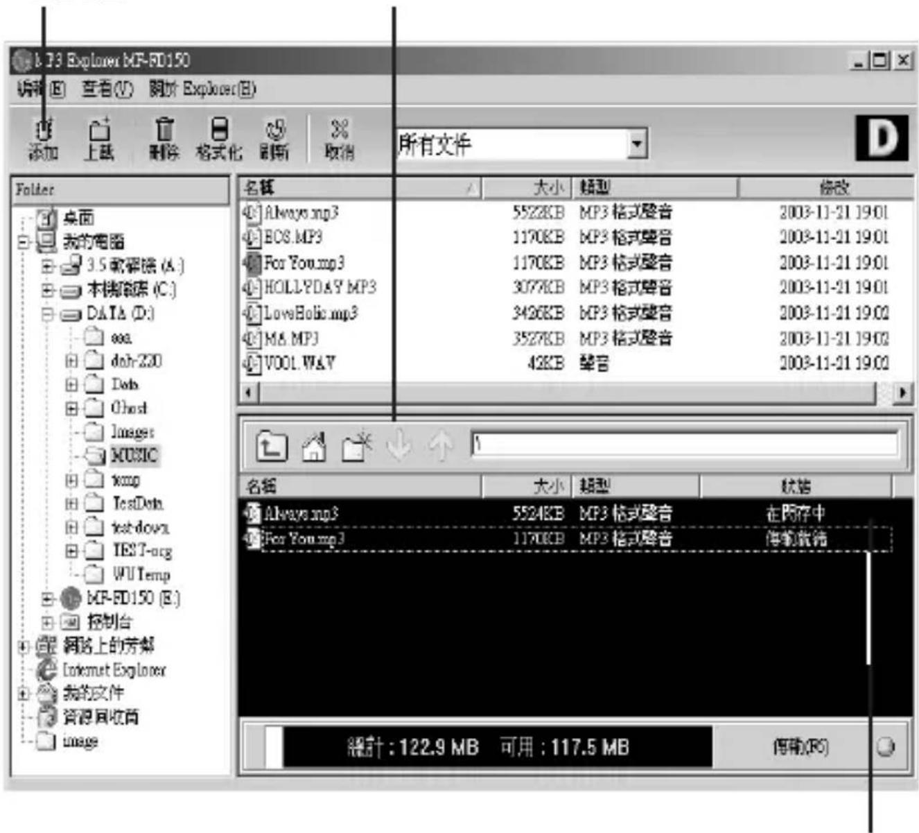Expand the 3.5 floppy (A:) node

(47, 266)
